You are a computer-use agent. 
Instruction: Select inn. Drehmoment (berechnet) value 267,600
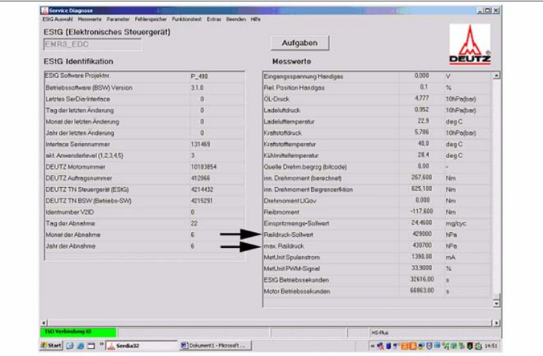[x=421, y=177]
